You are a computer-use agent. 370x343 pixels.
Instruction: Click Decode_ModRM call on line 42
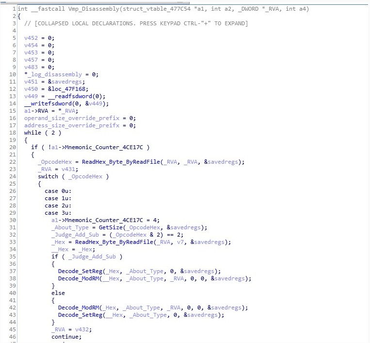coord(79,308)
